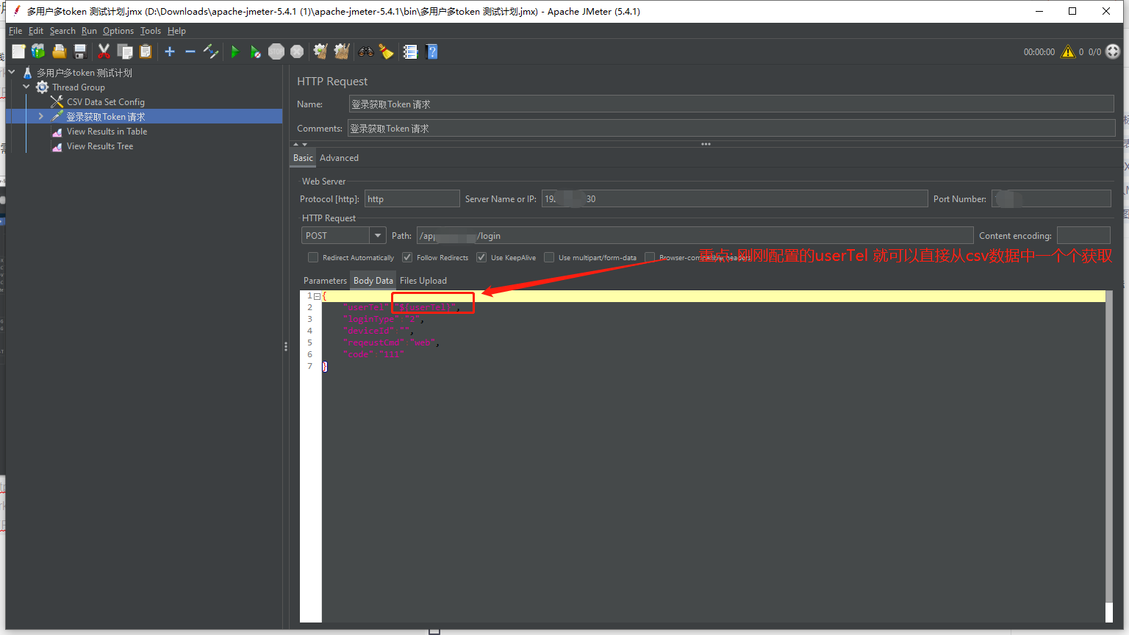1129x635 pixels.
Task: Click the Reset Search broom icon
Action: coord(386,51)
